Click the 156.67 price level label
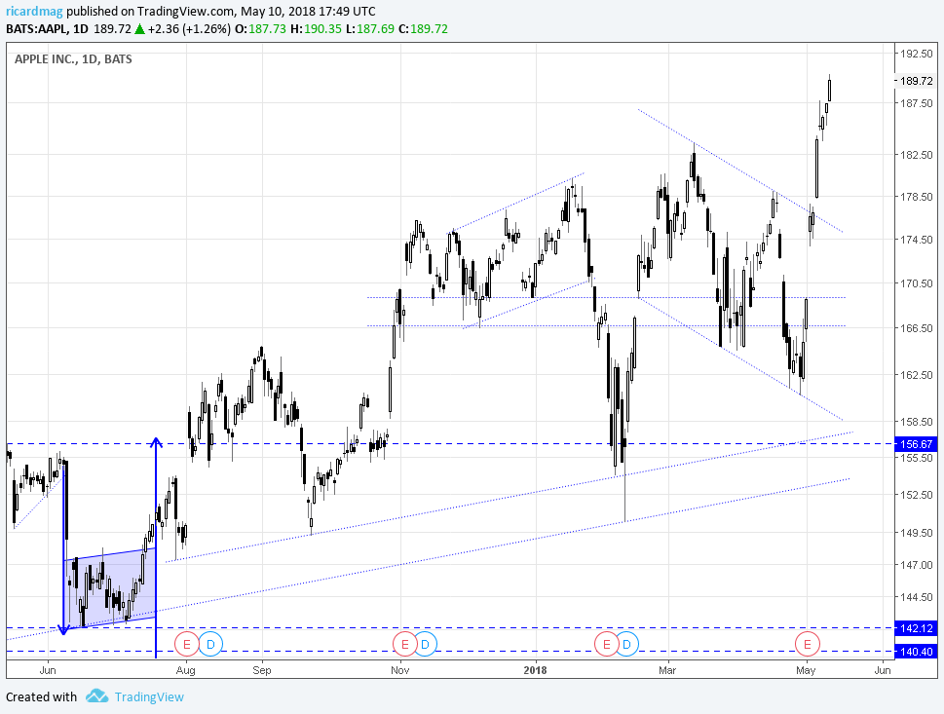 (x=917, y=444)
